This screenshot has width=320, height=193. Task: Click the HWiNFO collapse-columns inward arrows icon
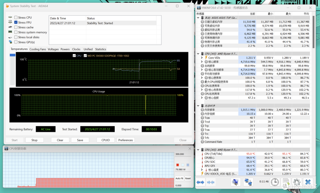tap(211, 182)
